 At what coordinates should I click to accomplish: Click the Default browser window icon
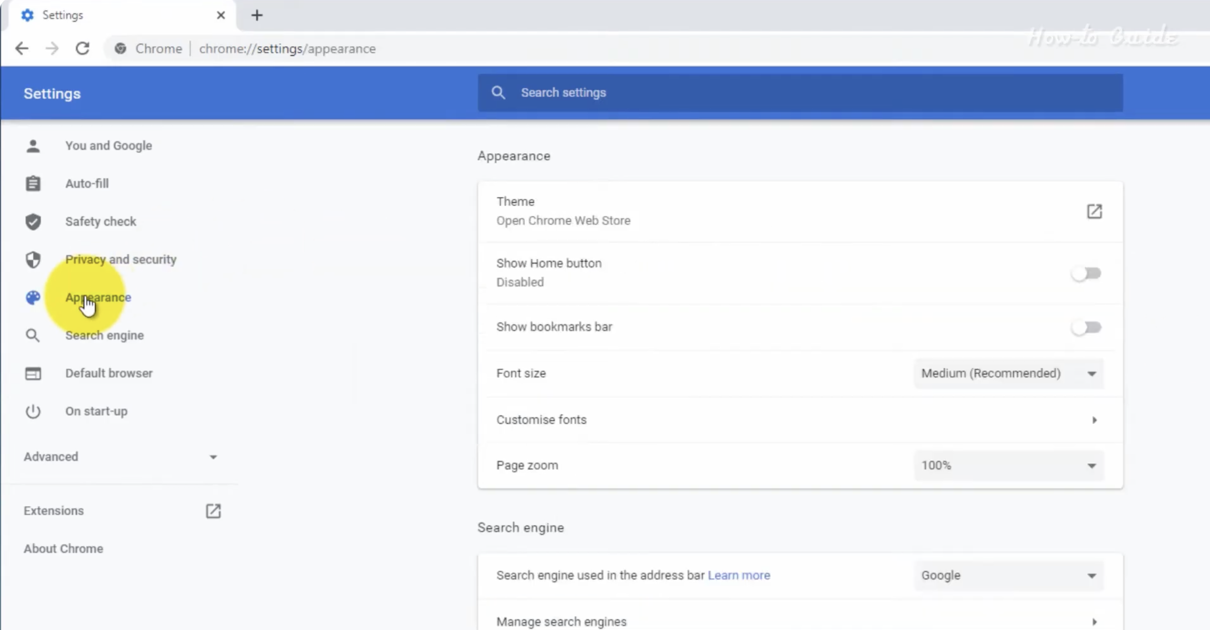coord(33,374)
